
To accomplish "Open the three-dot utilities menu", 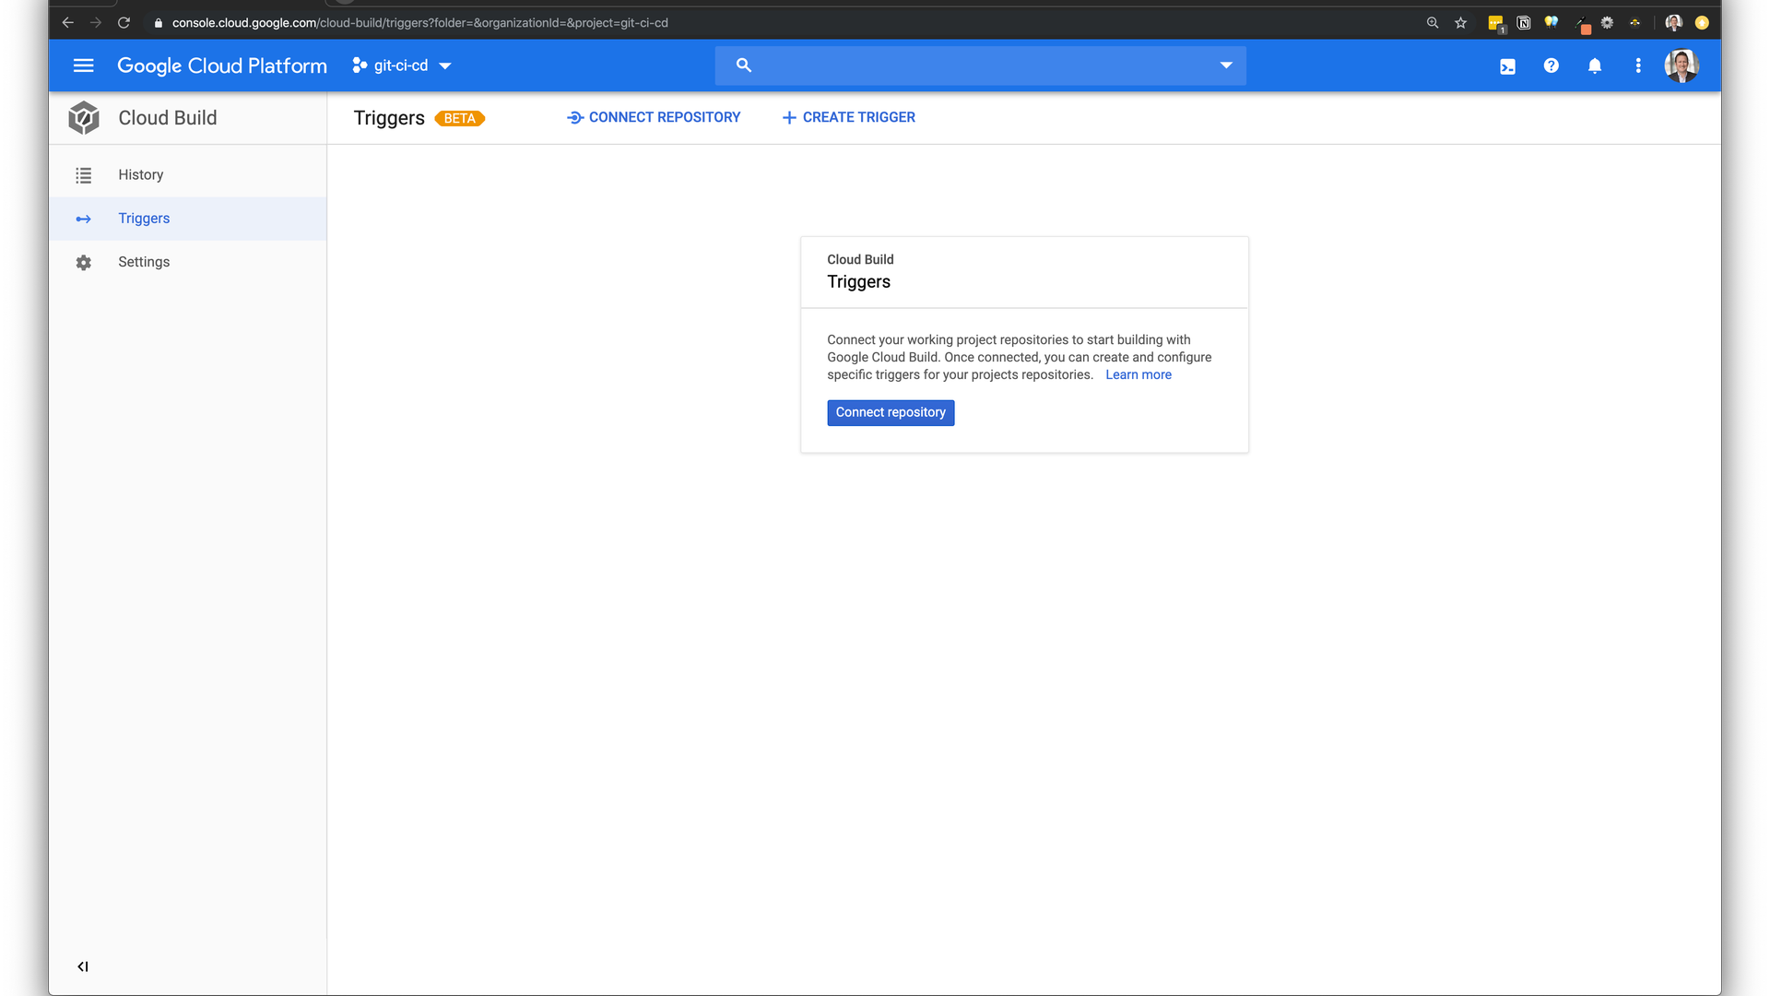I will 1637,65.
